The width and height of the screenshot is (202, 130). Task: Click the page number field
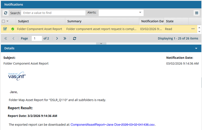click(x=36, y=38)
